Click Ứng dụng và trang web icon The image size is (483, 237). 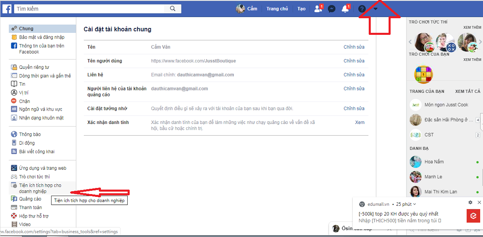[13, 168]
